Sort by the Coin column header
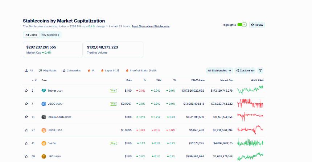The height and width of the screenshot is (162, 312). pos(44,80)
